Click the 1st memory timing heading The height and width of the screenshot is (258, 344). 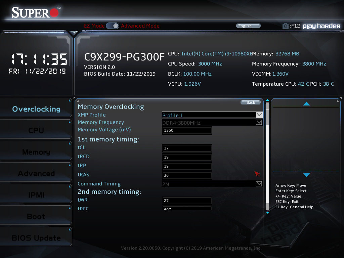pos(109,139)
